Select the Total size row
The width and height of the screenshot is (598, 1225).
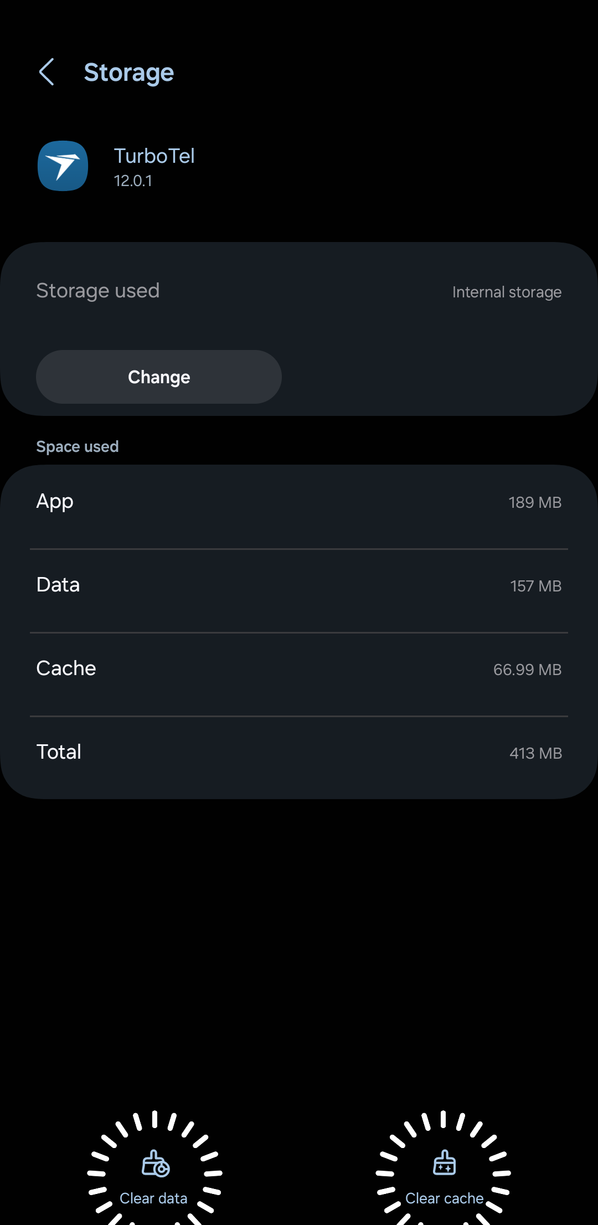(x=299, y=753)
